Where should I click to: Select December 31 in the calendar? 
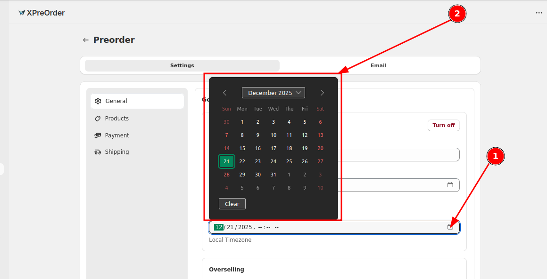pyautogui.click(x=273, y=175)
